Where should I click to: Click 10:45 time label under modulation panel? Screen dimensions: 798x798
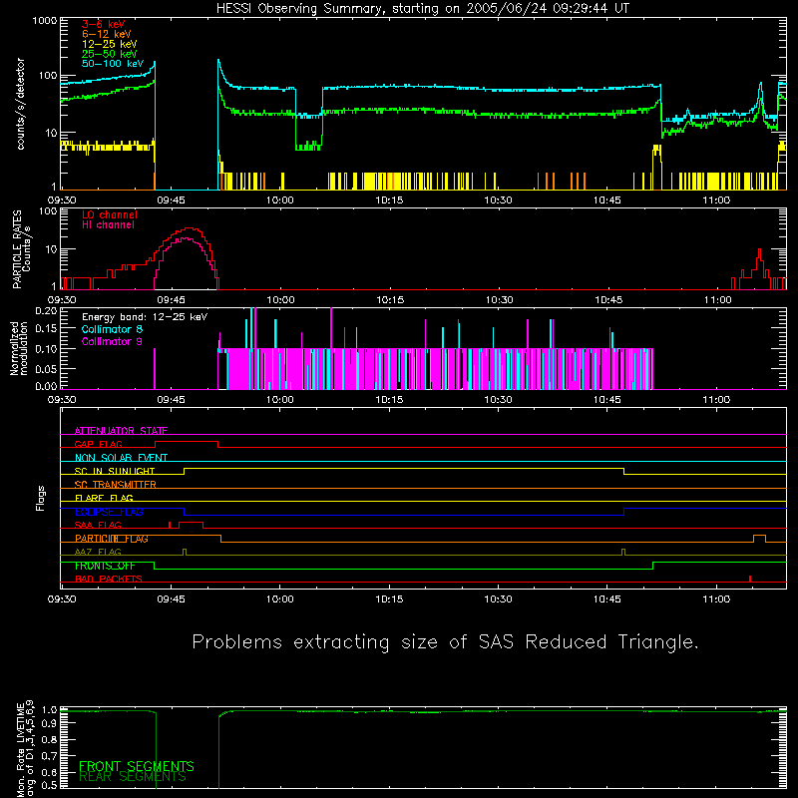pyautogui.click(x=607, y=400)
